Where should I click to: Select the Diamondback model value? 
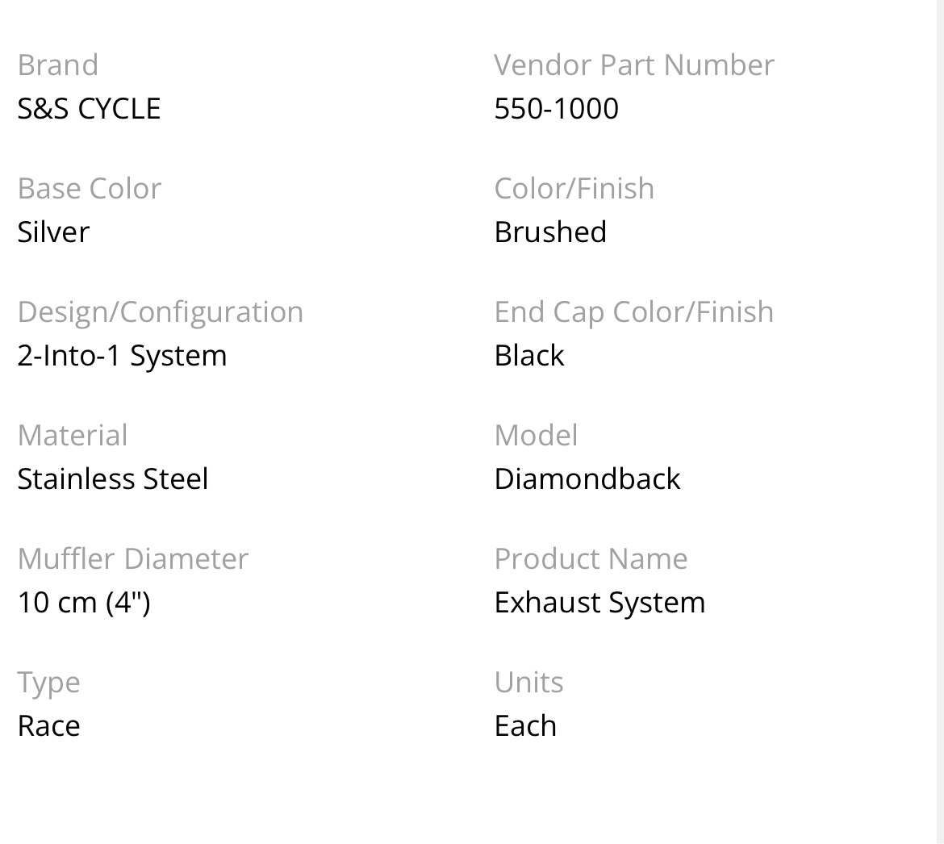click(x=587, y=479)
